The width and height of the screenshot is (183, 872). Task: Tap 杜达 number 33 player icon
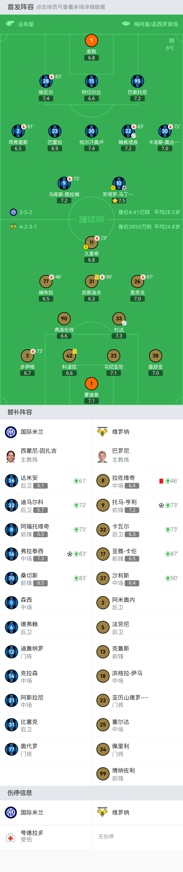click(119, 319)
